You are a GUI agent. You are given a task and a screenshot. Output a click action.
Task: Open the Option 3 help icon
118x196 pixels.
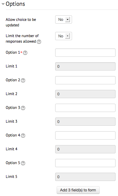click(23, 108)
